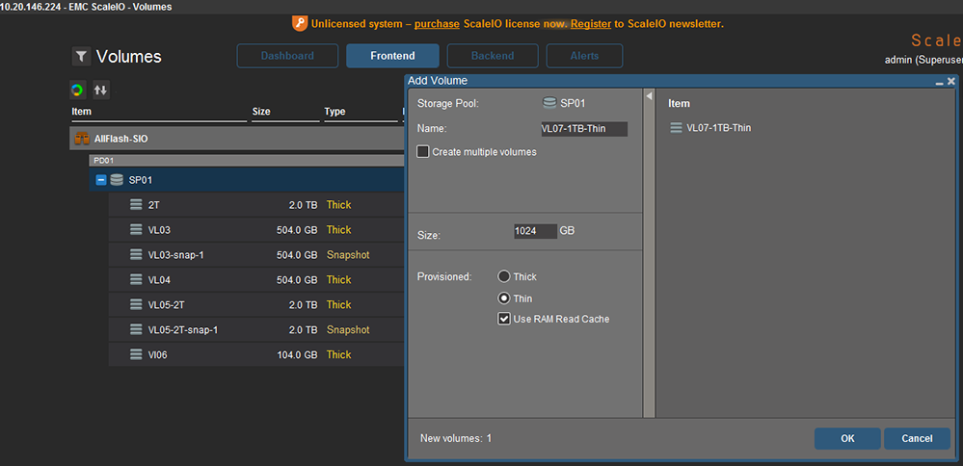
Task: Click the Snapshot type of VL03-snap-1
Action: (348, 254)
